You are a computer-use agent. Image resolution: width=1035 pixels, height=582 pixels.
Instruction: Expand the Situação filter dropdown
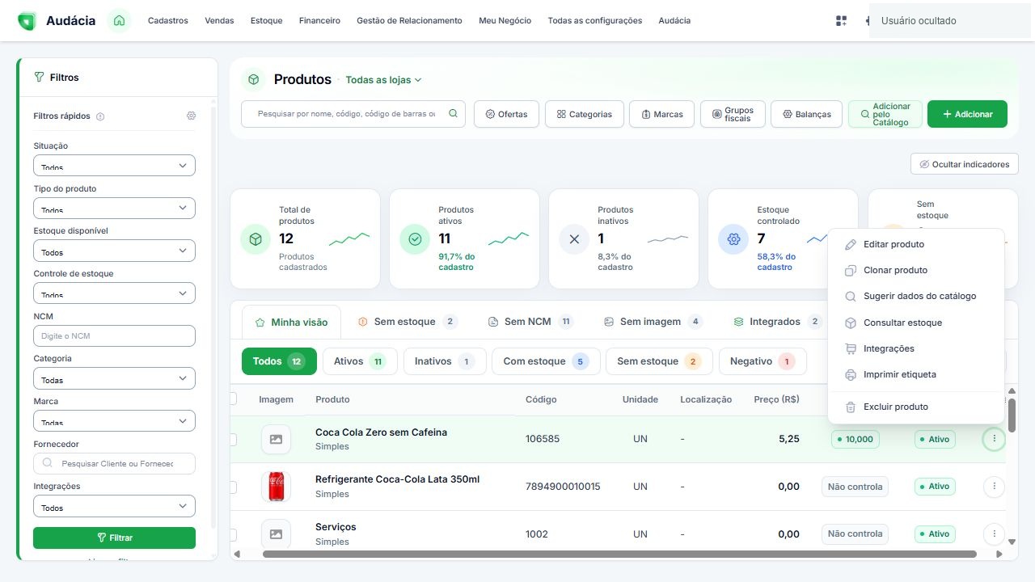coord(114,166)
